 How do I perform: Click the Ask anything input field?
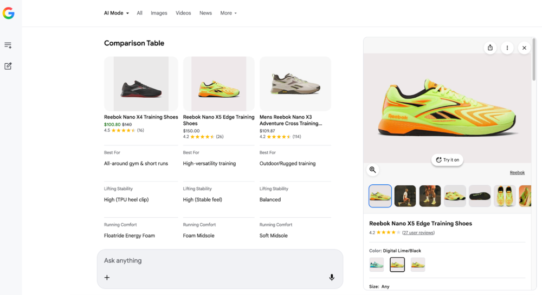pos(220,261)
